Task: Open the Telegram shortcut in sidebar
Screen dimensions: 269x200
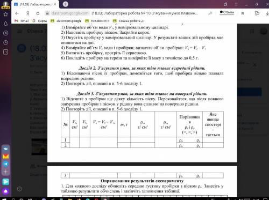Action: (6, 164)
